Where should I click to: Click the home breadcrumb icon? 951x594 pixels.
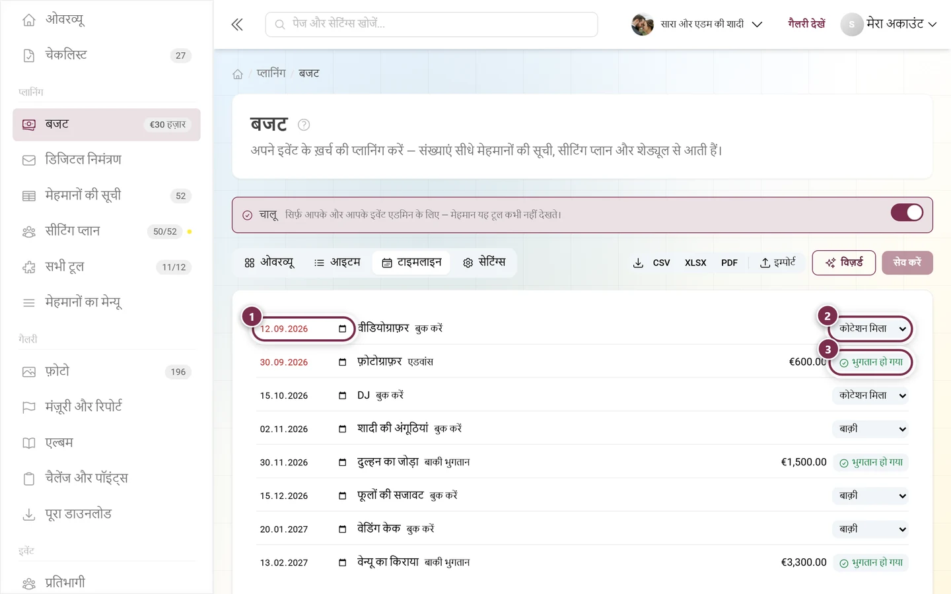238,74
